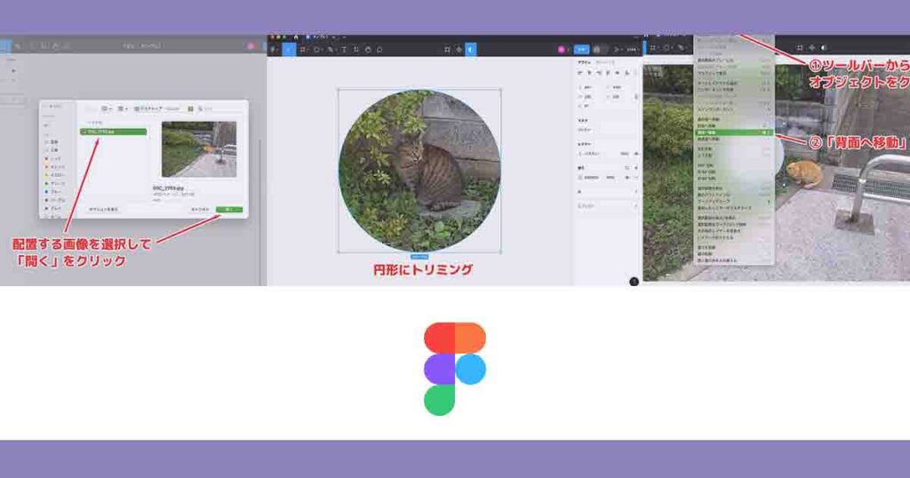The width and height of the screenshot is (910, 478).
Task: Click the Create component icon in middle toolbar
Action: pos(459,50)
